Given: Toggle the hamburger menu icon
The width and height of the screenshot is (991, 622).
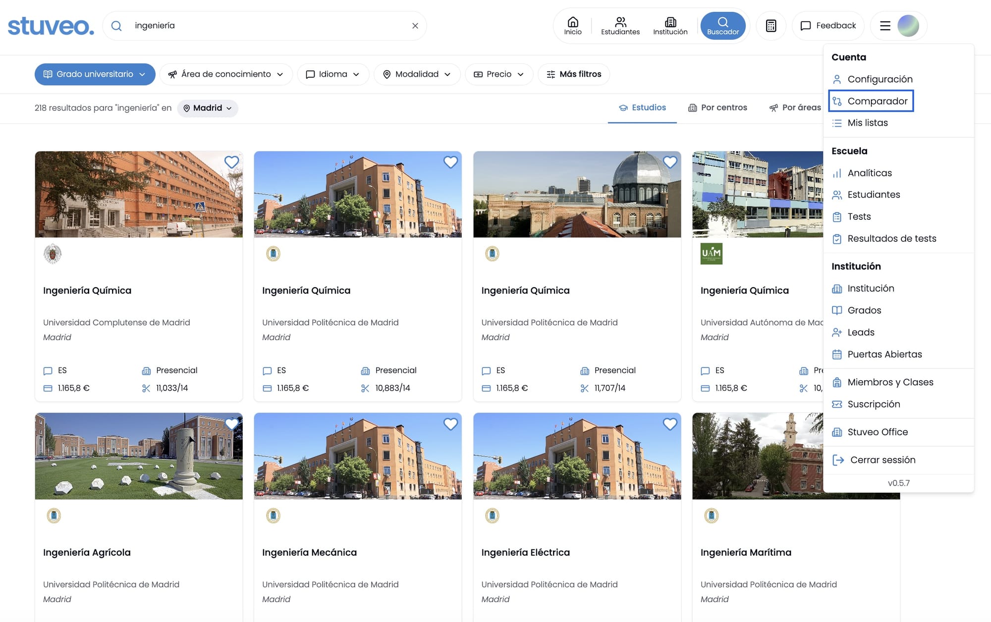Looking at the screenshot, I should [885, 26].
